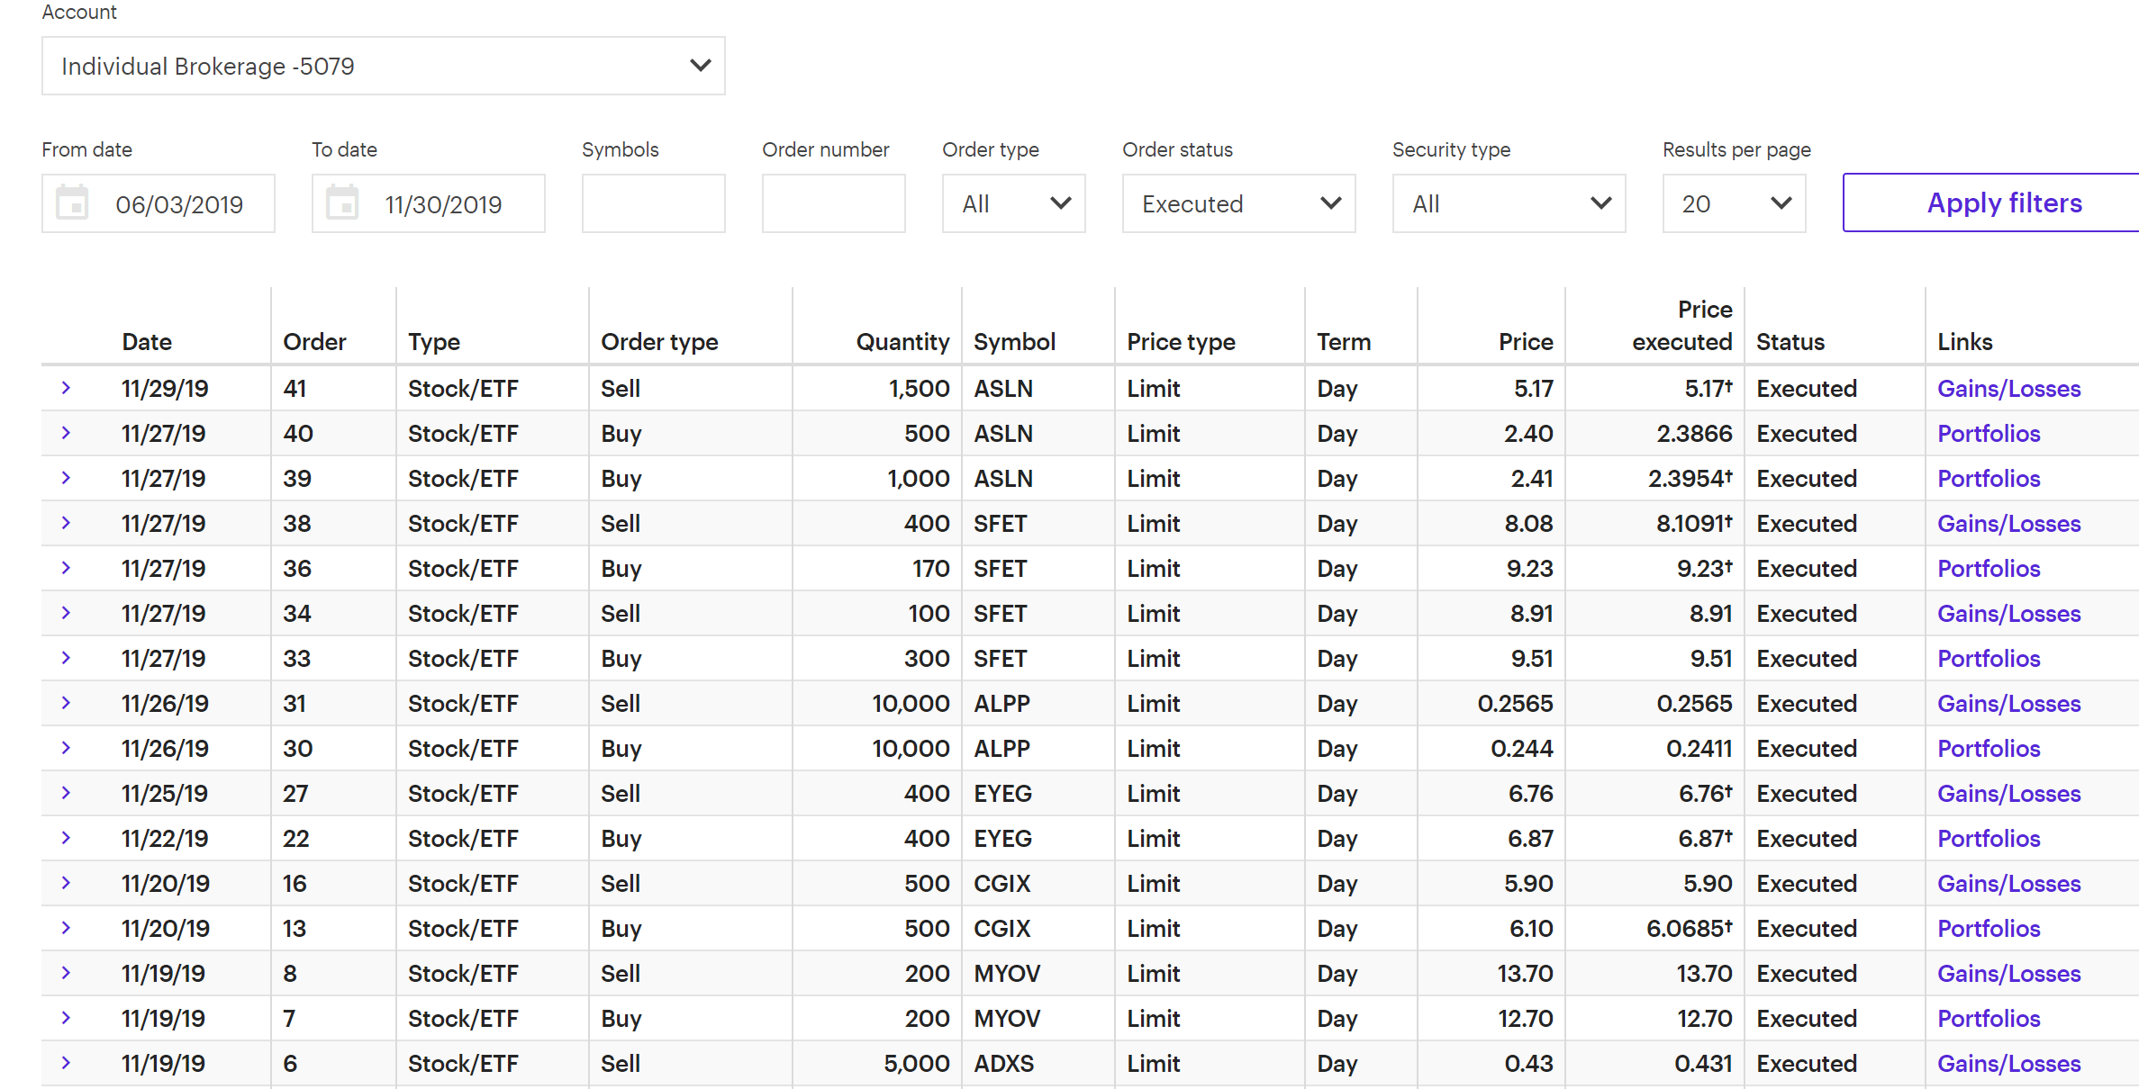Expand order 22 EYEG buy row
2139x1089 pixels.
[x=66, y=838]
